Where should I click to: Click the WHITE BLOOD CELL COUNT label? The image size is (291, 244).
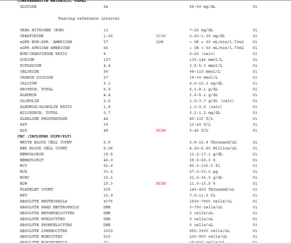click(x=46, y=142)
